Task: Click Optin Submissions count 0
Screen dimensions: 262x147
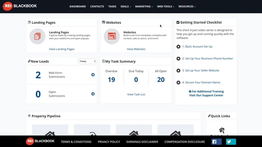Action: (x=38, y=94)
